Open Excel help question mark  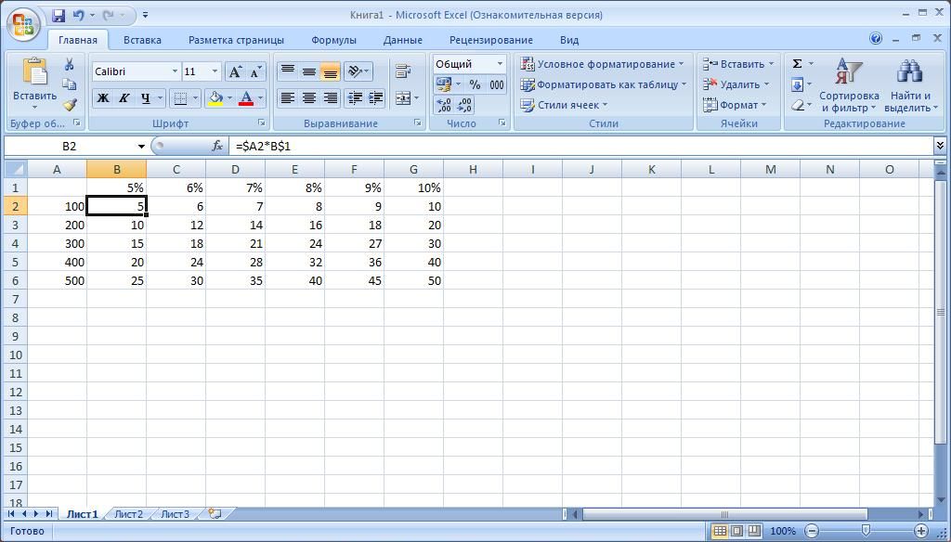(x=875, y=39)
